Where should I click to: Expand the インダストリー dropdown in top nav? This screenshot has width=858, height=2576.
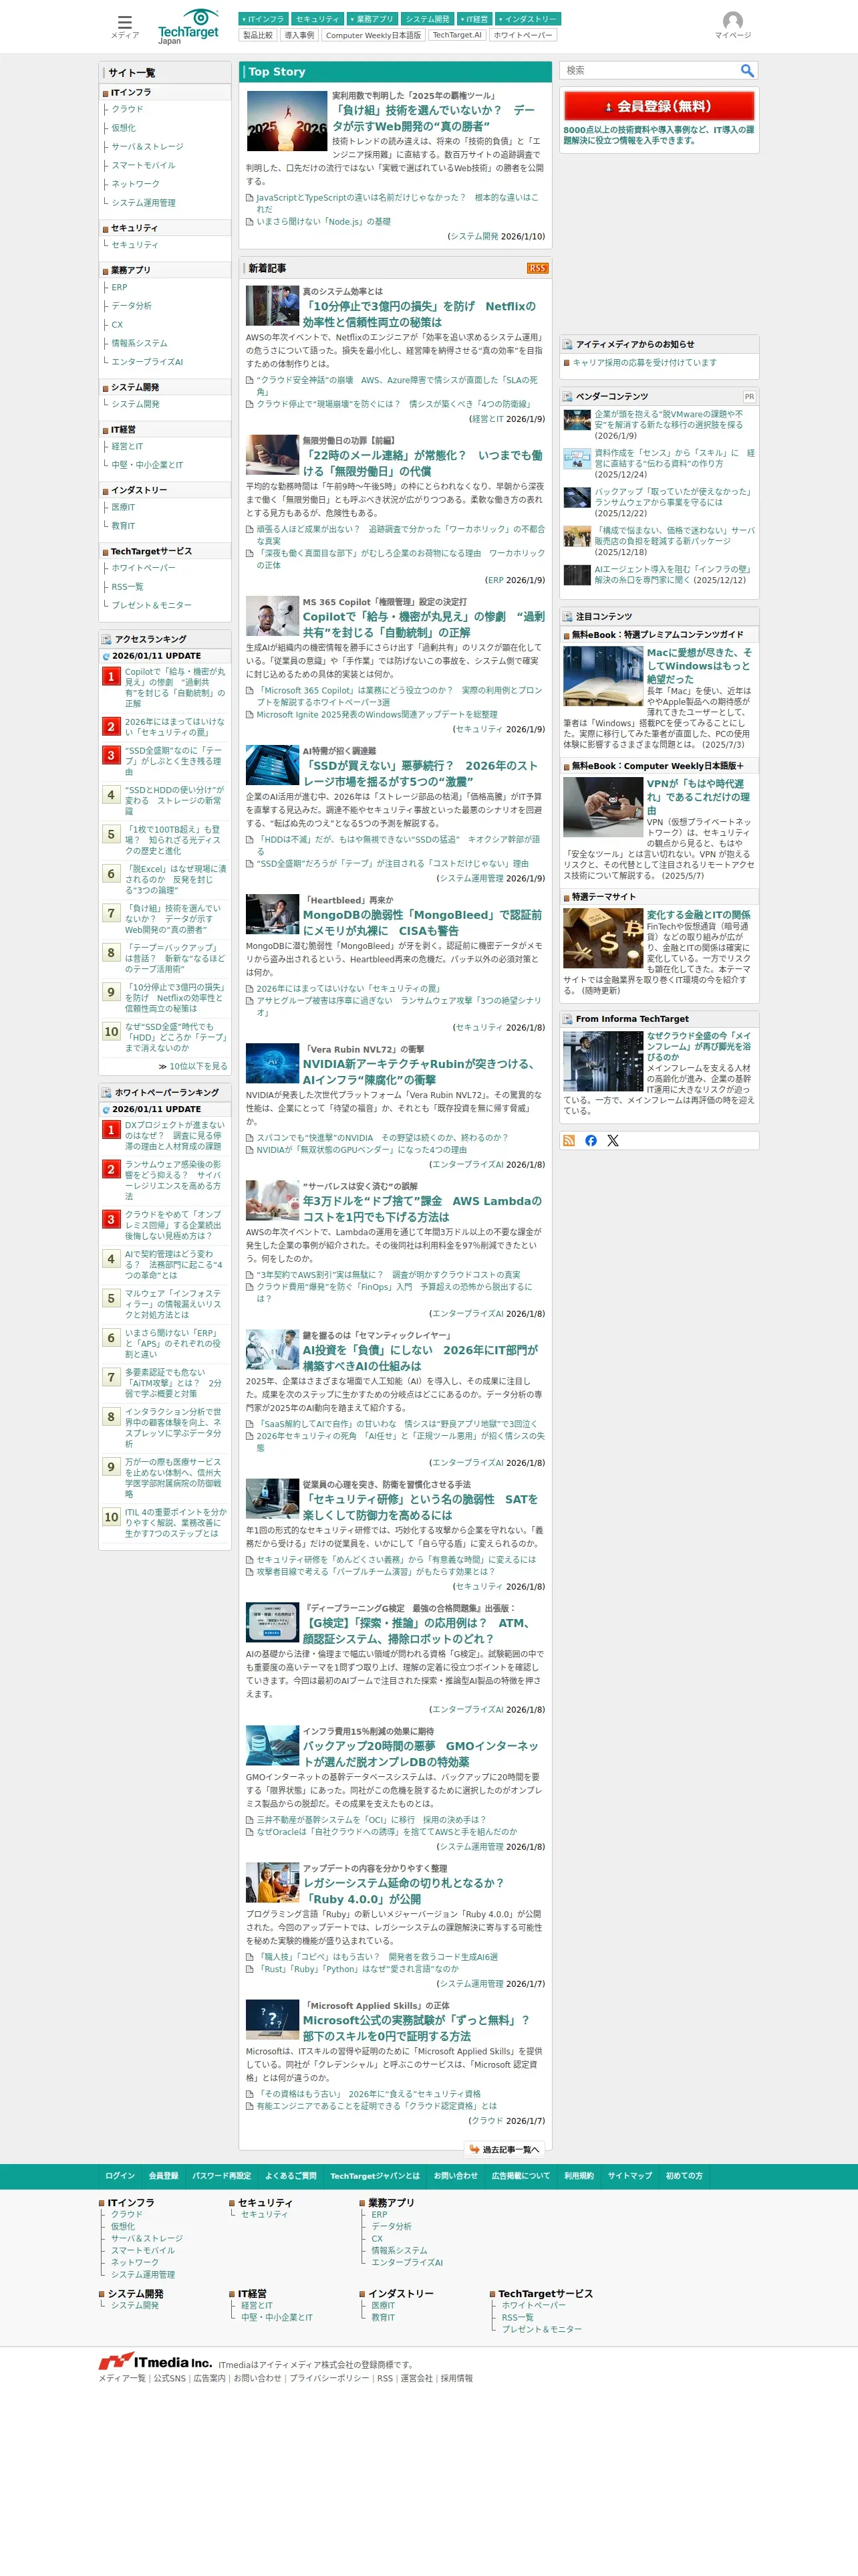tap(527, 19)
